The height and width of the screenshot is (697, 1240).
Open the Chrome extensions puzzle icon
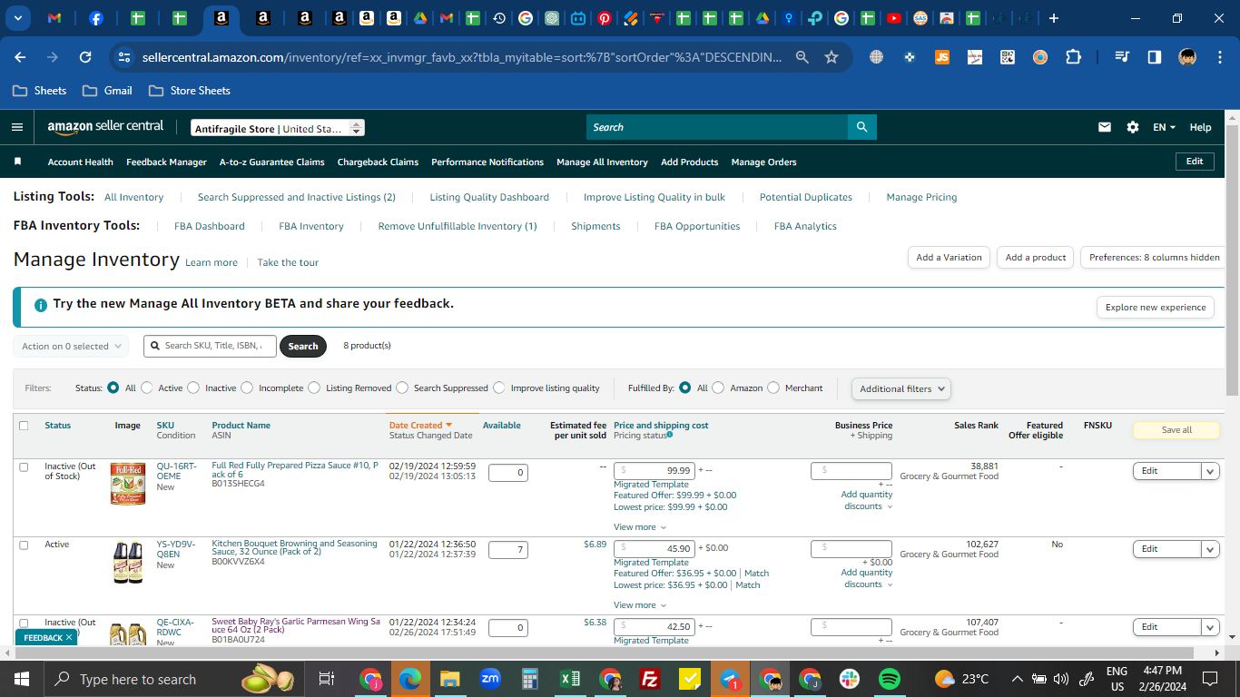(x=1073, y=57)
